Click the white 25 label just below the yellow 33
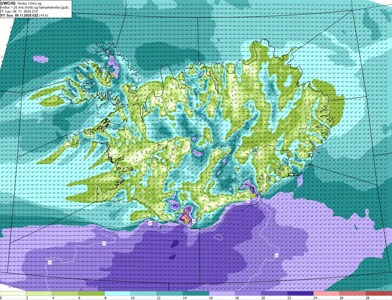 coord(248,201)
